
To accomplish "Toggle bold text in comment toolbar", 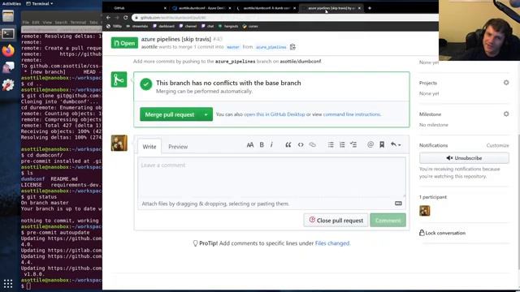I will click(x=262, y=144).
